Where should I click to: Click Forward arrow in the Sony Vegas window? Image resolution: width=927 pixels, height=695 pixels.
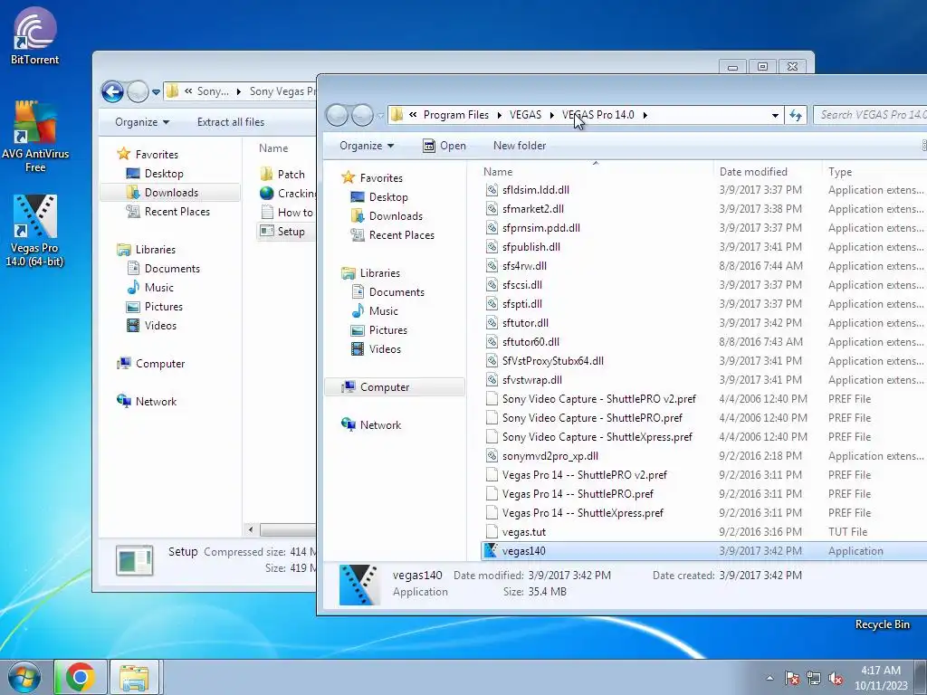coord(138,91)
